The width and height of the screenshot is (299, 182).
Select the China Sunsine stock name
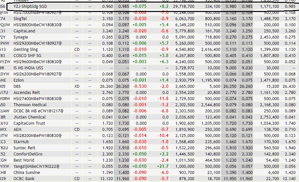(27, 173)
